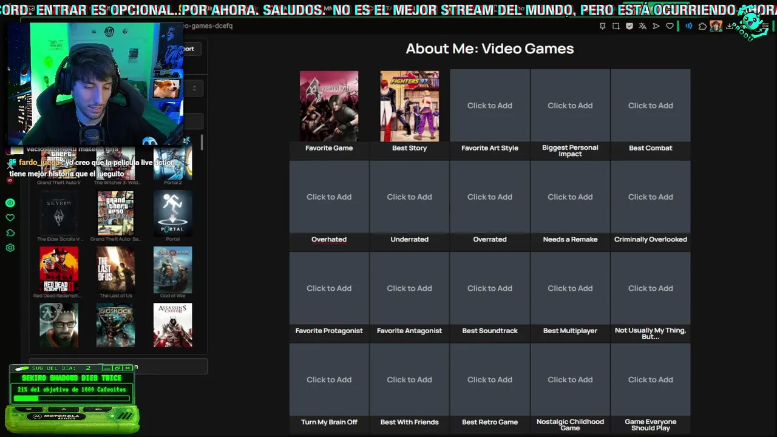Open the snapshot capture tool icon
Viewport: 777px width, 437px height.
(616, 26)
